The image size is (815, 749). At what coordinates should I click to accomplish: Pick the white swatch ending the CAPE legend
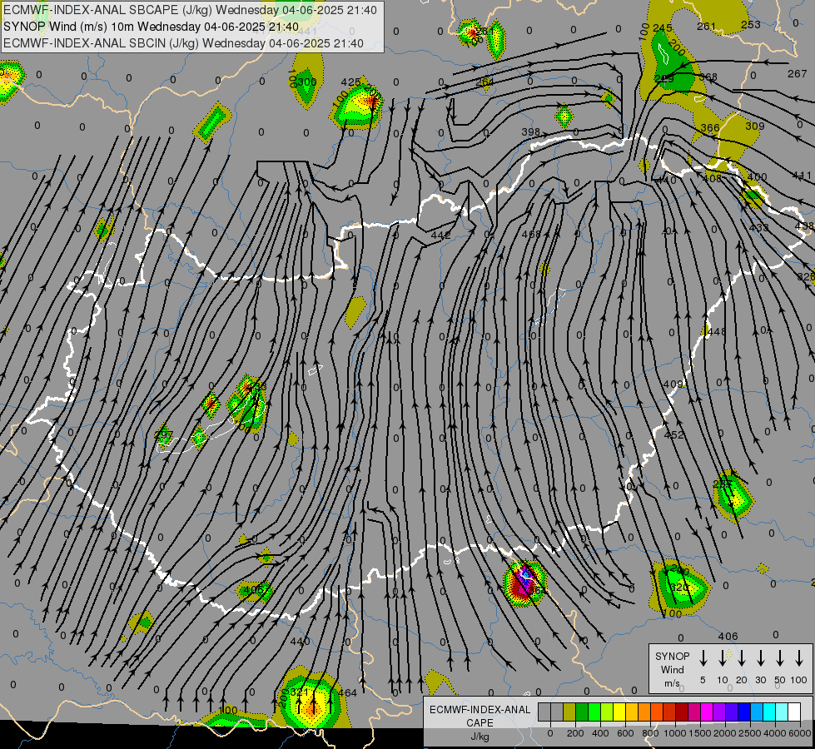point(793,712)
